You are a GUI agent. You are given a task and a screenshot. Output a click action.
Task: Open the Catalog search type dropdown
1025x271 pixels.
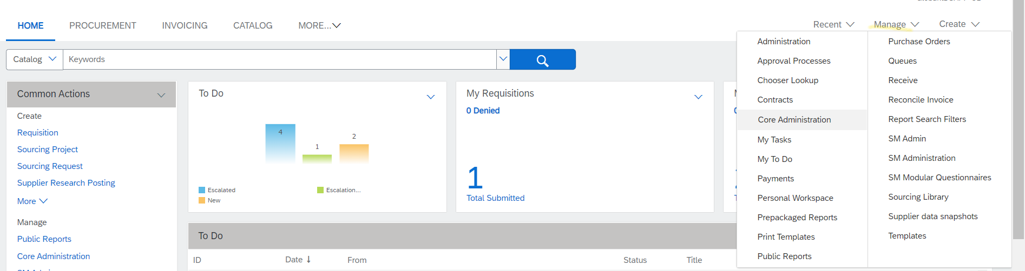(x=35, y=59)
